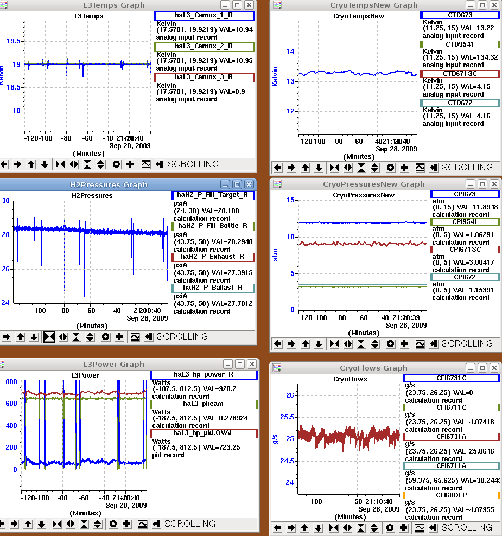Click the curve-plot icon in L3Power Graph toolbar
Viewport: 502px width, 536px height.
(143, 524)
